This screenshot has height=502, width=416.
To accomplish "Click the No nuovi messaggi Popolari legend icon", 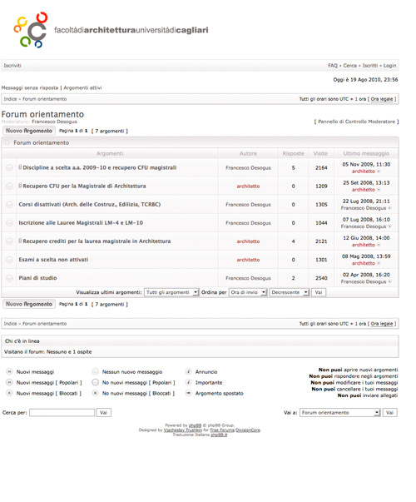I will tap(95, 382).
